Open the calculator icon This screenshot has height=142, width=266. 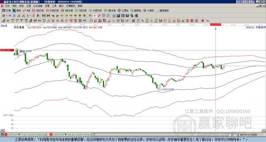point(118,16)
